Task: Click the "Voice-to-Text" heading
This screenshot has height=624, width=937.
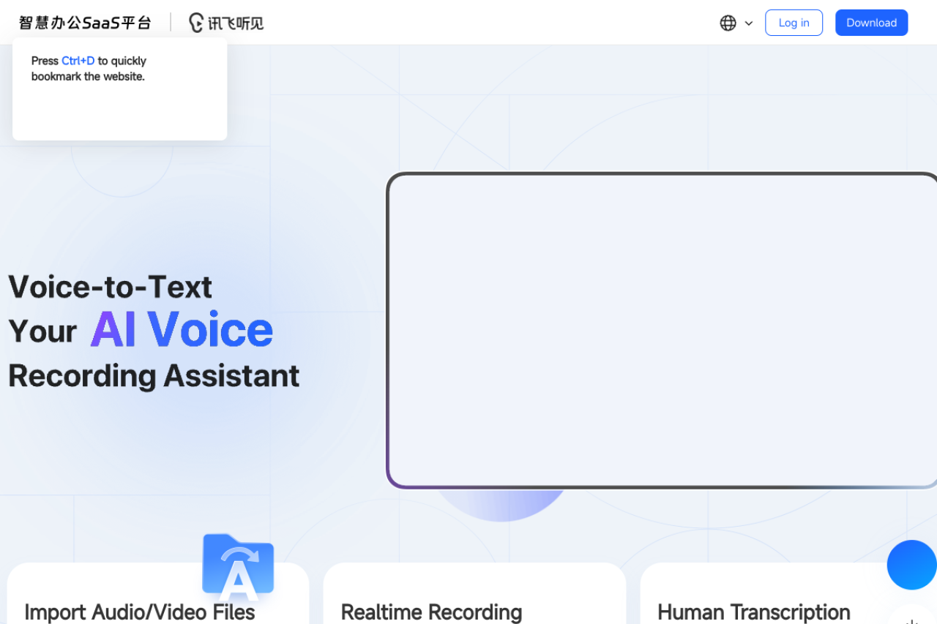Action: 110,287
